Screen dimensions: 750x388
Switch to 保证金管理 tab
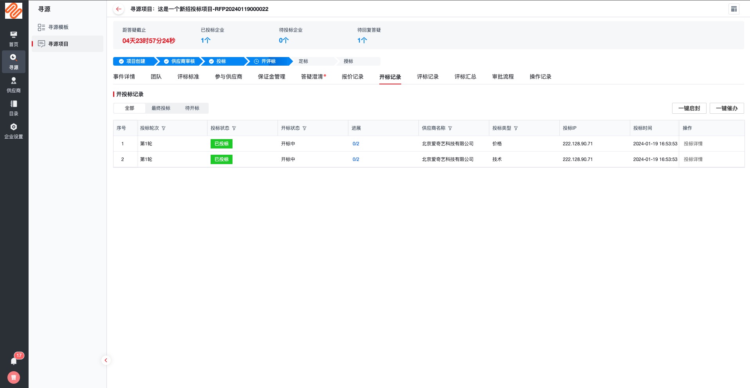click(x=272, y=77)
